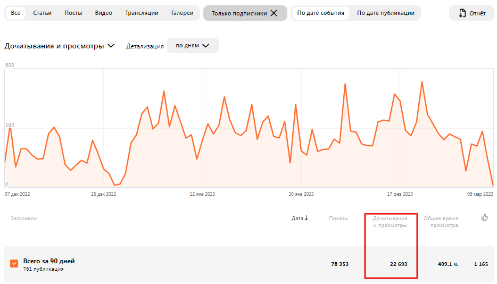The image size is (497, 284).
Task: Click the Отчёт button
Action: [x=471, y=13]
